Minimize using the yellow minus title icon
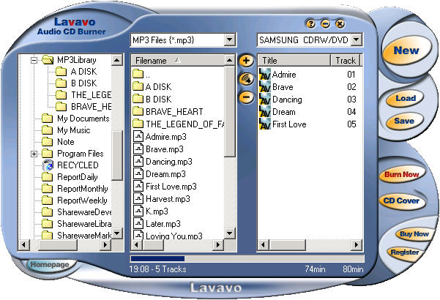Viewport: 440px width, 300px height. (325, 24)
